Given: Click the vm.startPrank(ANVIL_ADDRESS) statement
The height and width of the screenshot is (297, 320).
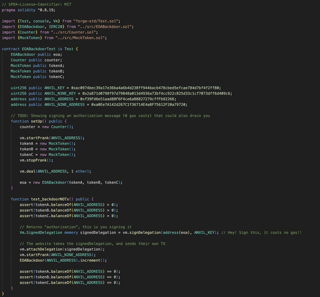Looking at the screenshot, I should (52, 138).
